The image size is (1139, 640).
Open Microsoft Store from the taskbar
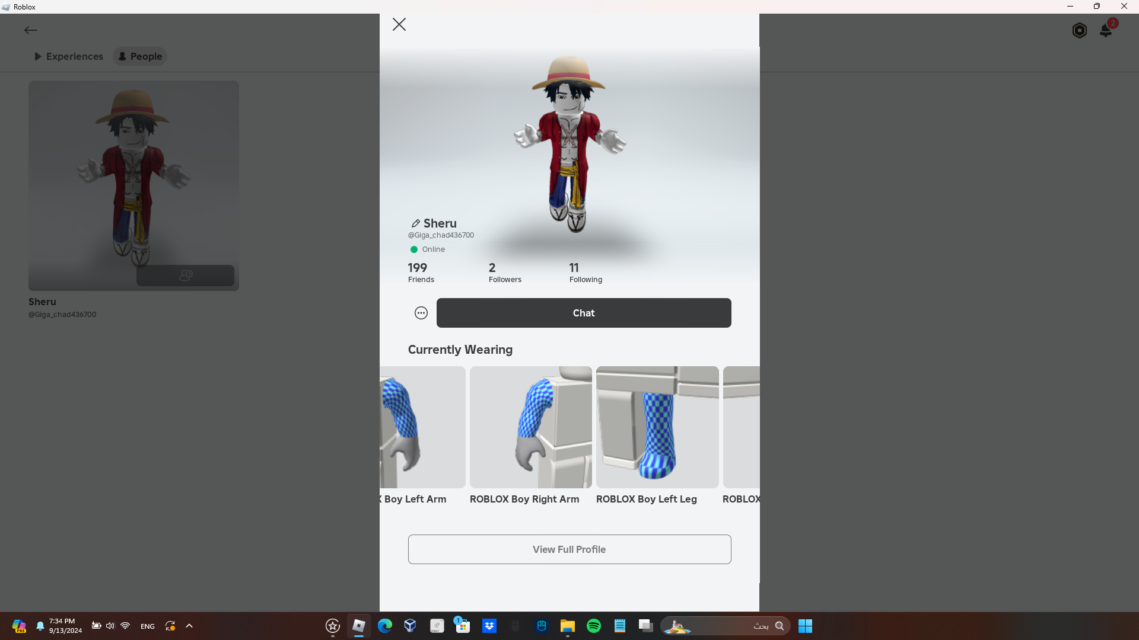(x=463, y=626)
